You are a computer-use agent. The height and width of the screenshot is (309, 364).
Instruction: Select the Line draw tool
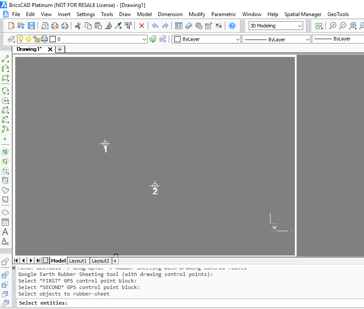point(5,59)
